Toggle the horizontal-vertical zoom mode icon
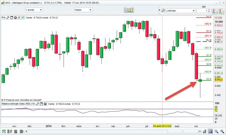Screen dimensions: 226x135 [x=210, y=131]
